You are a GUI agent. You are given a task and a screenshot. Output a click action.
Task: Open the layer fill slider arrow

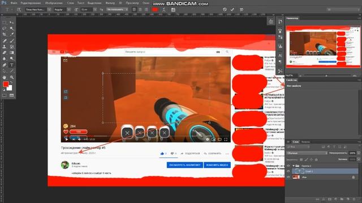pyautogui.click(x=359, y=159)
